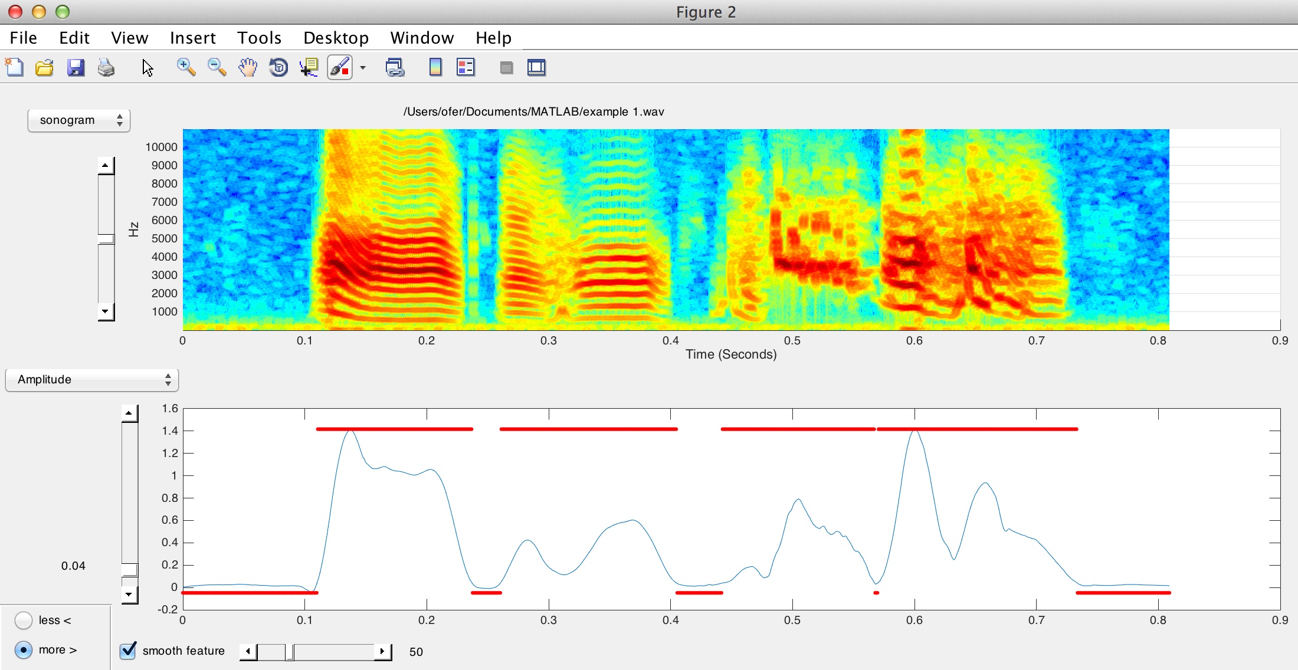Toggle the Brush/Select Data tool
The height and width of the screenshot is (670, 1298).
[340, 67]
